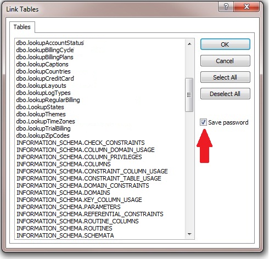Viewport: 269px width, 259px height.
Task: Switch to the Tables tab
Action: click(x=22, y=27)
